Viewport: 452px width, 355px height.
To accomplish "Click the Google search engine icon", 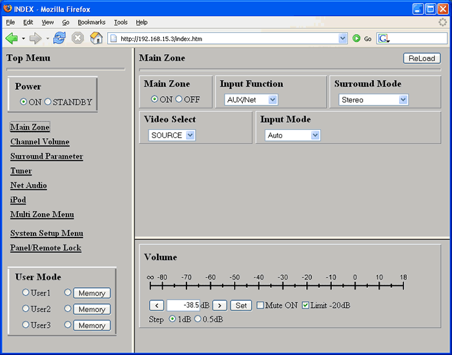I will (x=383, y=39).
